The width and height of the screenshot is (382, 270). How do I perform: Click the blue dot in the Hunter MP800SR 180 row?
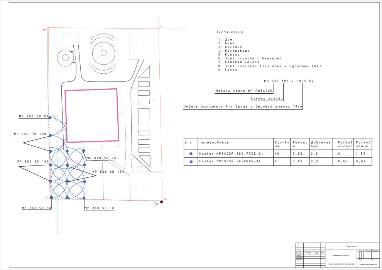point(191,154)
